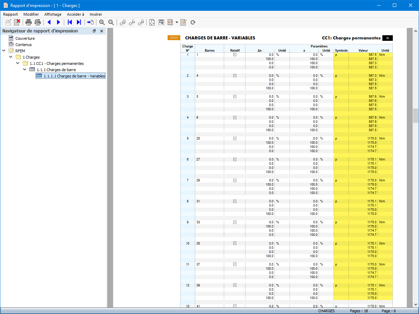Viewport: 419px width, 314px height.
Task: Click the first padlock refresh icon
Action: click(x=123, y=22)
